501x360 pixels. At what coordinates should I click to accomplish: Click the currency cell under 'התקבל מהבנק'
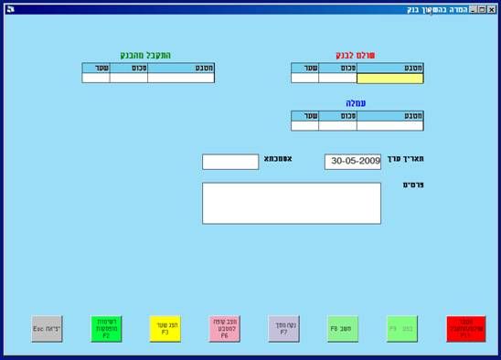pyautogui.click(x=181, y=78)
